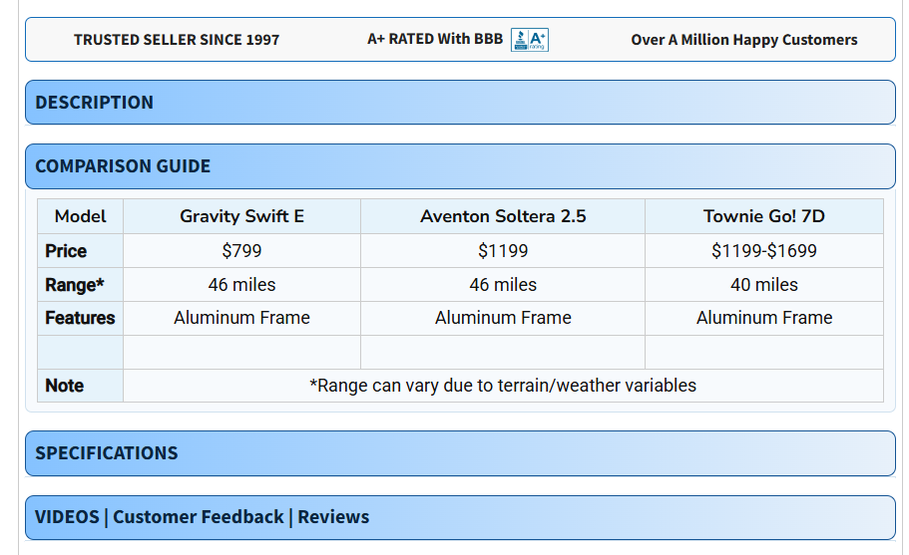The width and height of the screenshot is (909, 555).
Task: Click the 'Price' row label
Action: click(80, 250)
